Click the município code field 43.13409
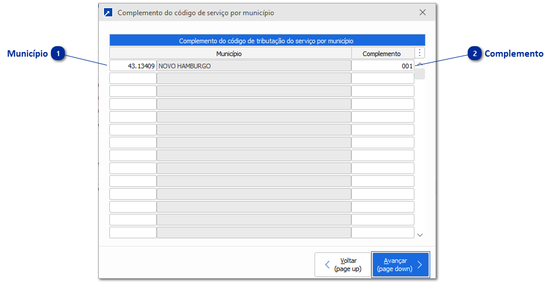The height and width of the screenshot is (288, 553). (133, 66)
